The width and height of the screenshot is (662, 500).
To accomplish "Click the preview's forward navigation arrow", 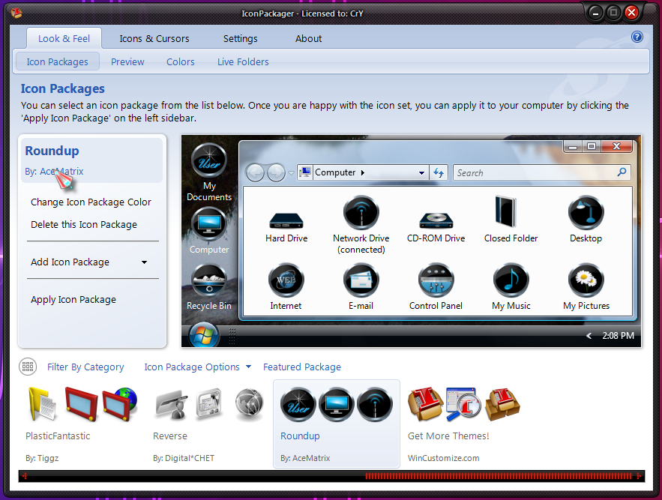I will (x=276, y=172).
